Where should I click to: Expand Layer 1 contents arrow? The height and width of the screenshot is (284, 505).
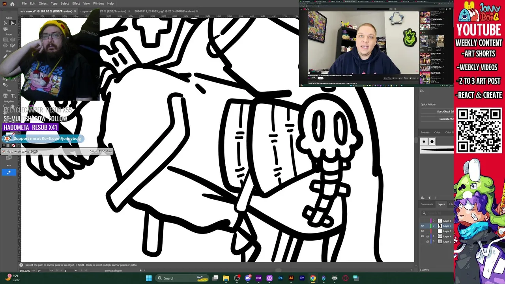(x=434, y=241)
